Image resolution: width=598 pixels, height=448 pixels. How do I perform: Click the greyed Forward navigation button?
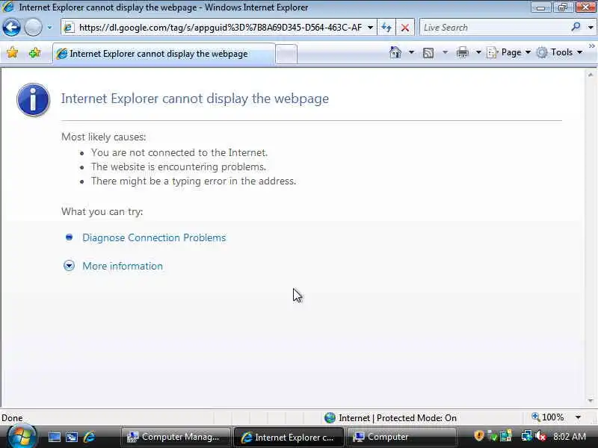[33, 28]
